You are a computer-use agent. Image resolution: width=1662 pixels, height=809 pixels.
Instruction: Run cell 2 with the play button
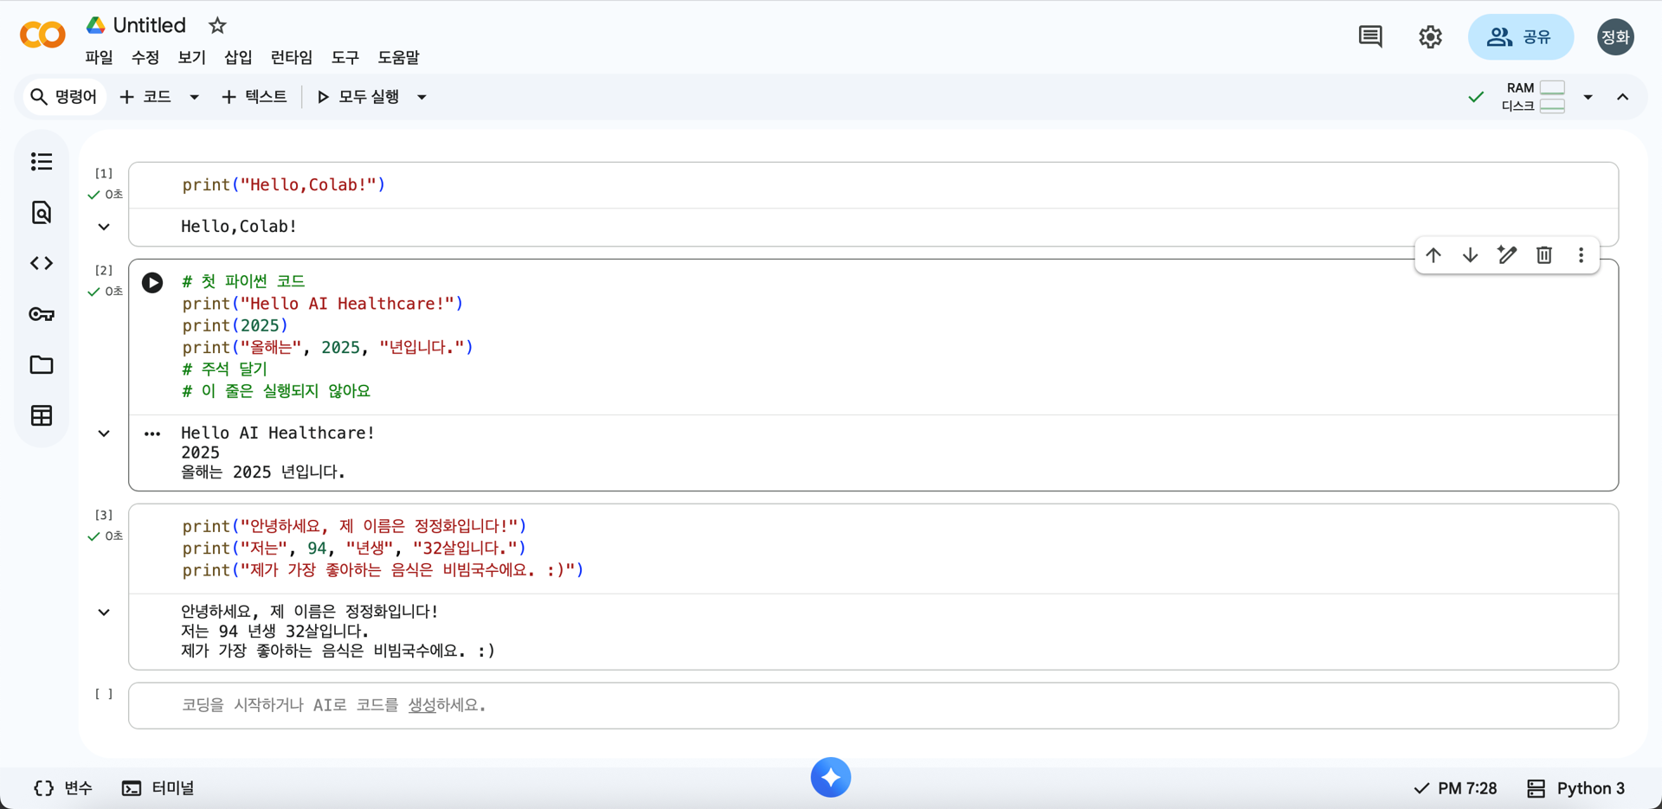coord(152,283)
